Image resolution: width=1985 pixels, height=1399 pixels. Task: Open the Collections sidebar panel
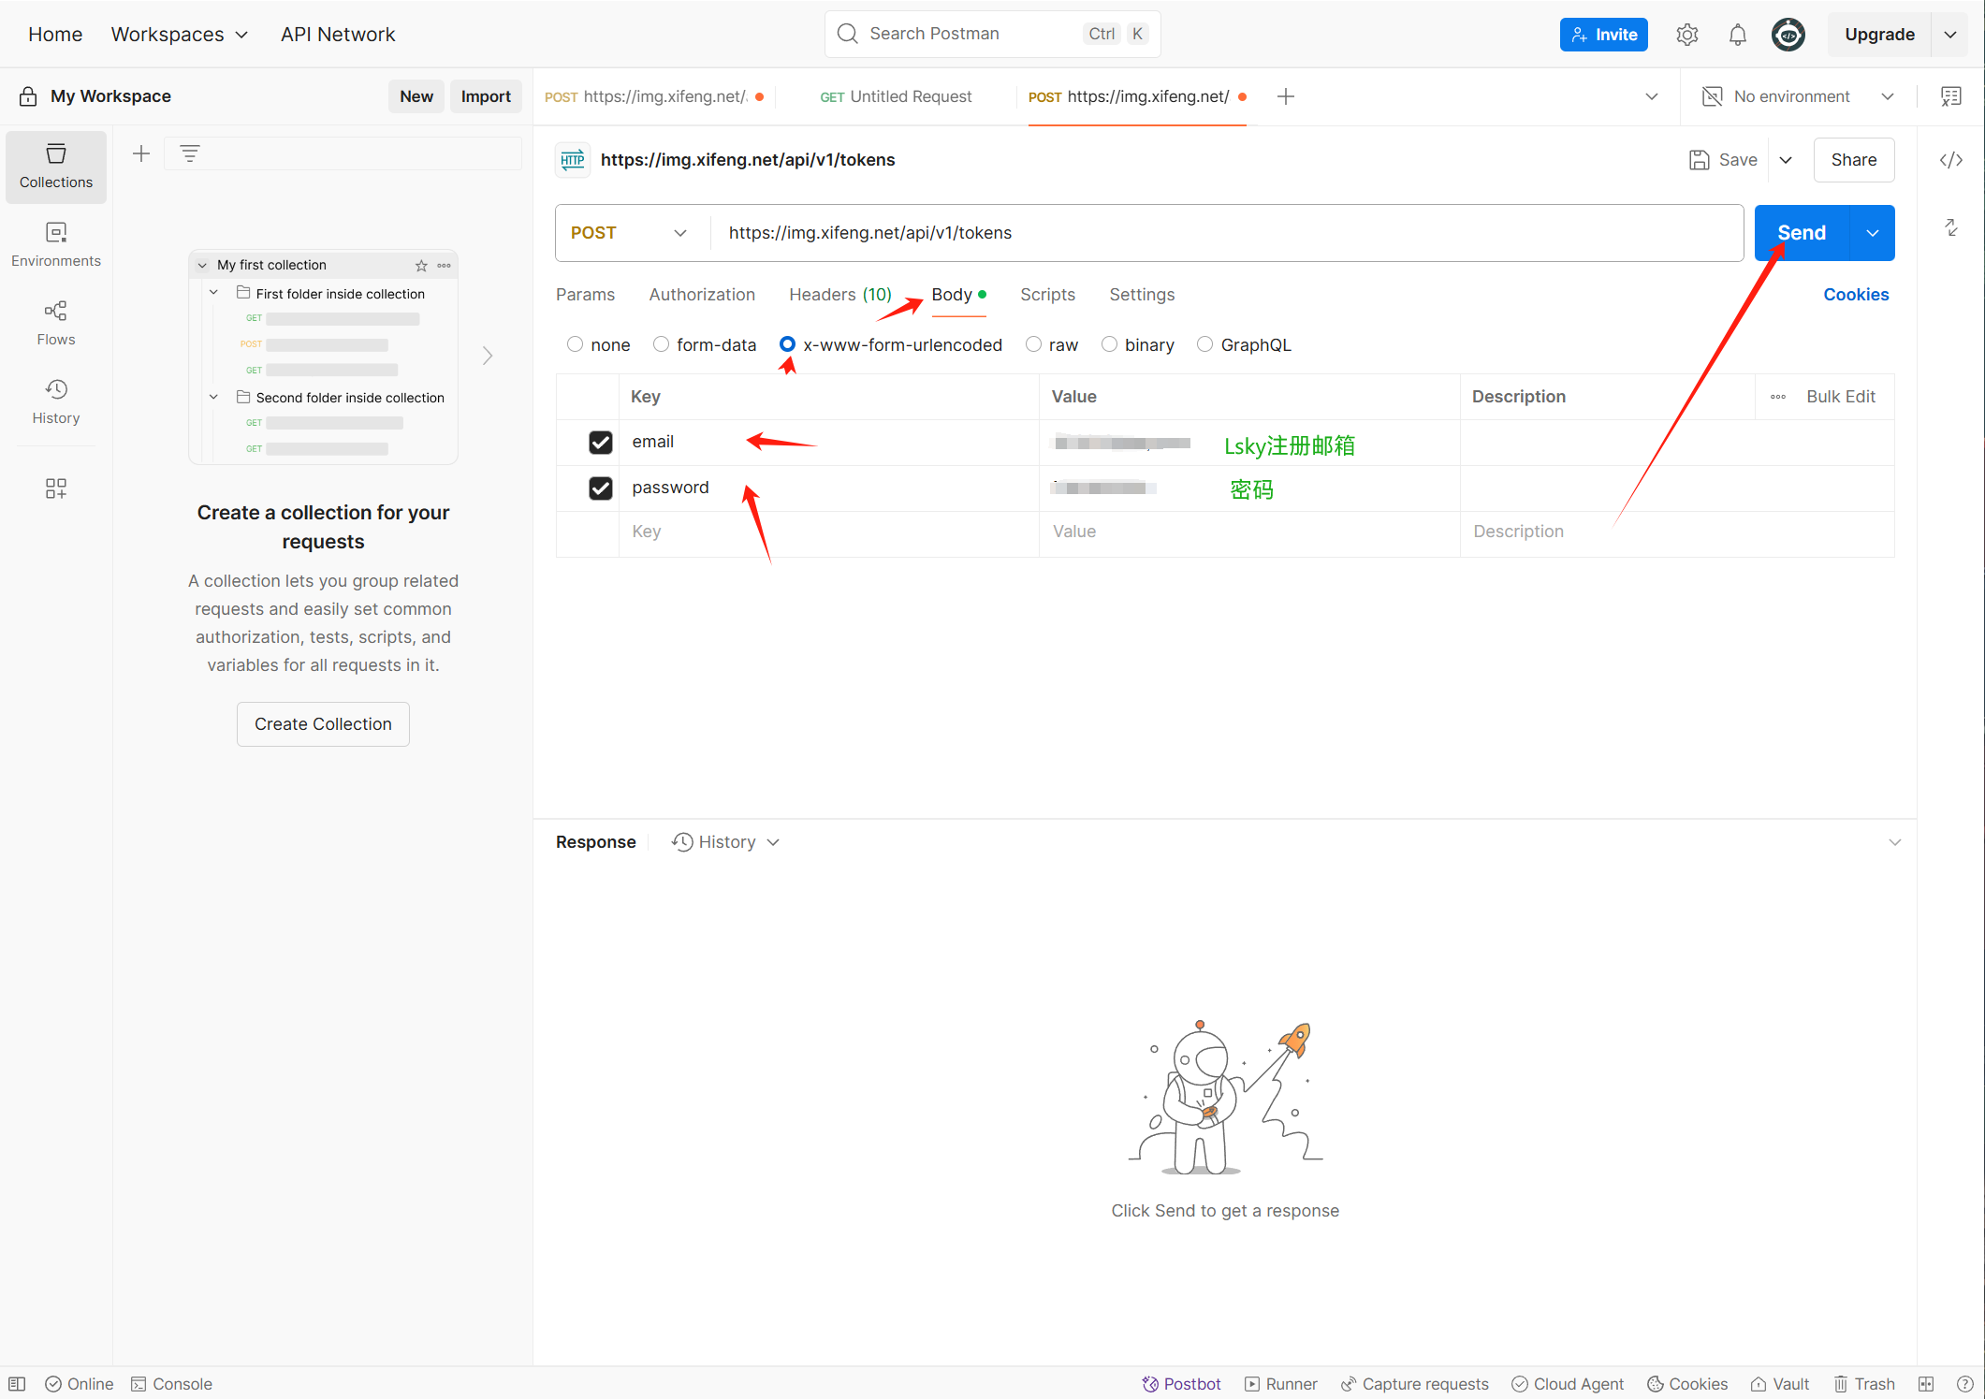(x=56, y=167)
